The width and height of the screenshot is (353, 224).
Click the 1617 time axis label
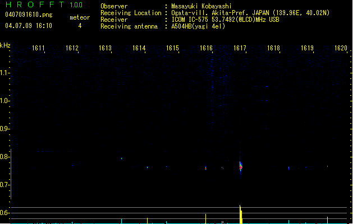pyautogui.click(x=240, y=48)
